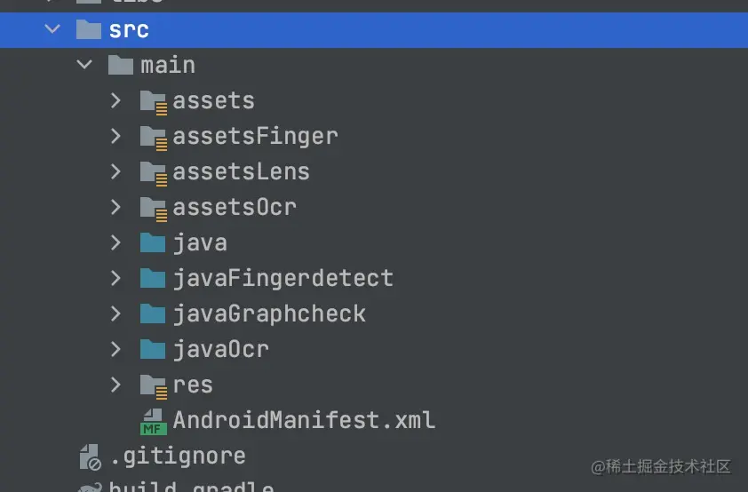Image resolution: width=748 pixels, height=492 pixels.
Task: Select the AndroidManifest.xml file name
Action: tap(304, 420)
